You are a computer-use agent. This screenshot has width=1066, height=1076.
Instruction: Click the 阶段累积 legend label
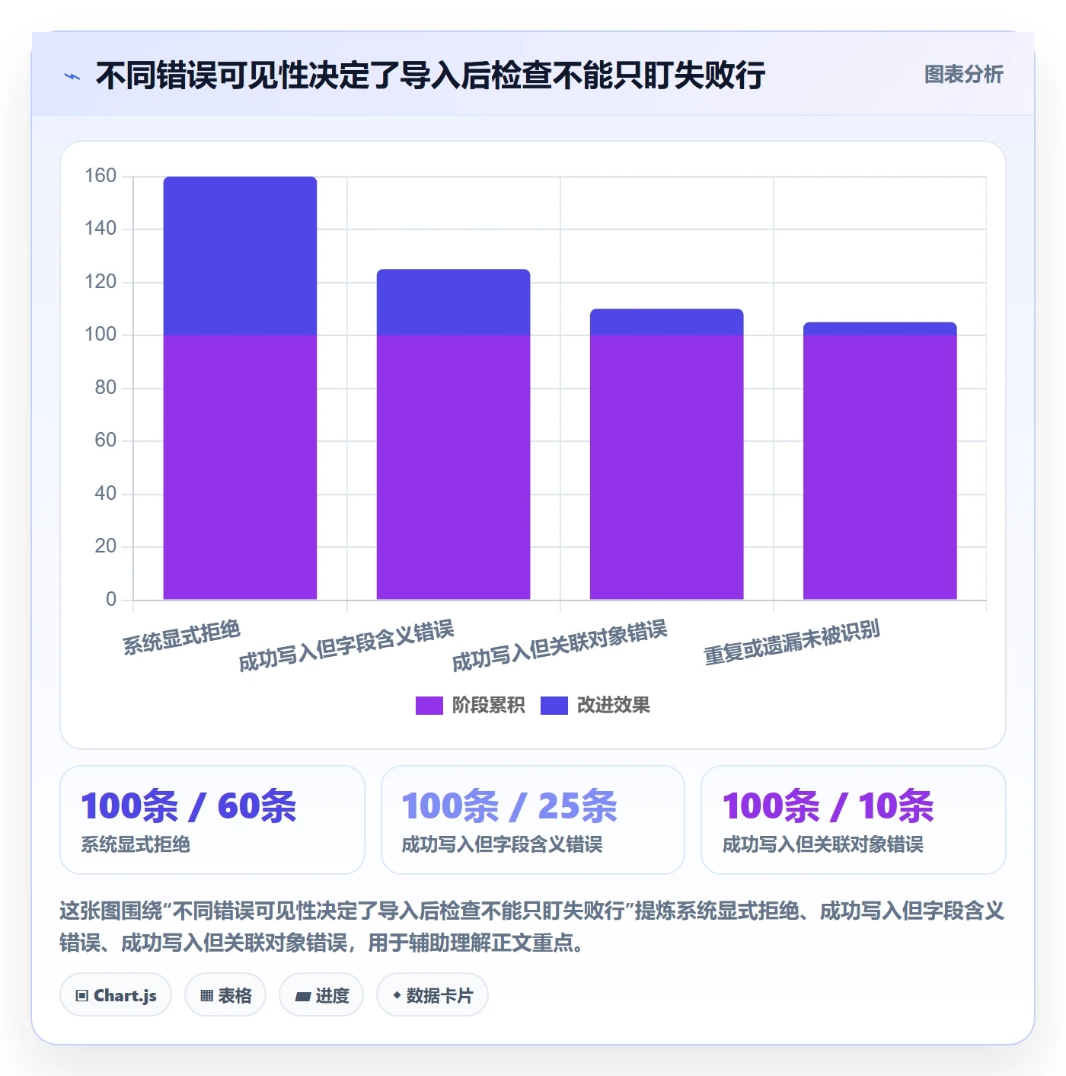pos(488,706)
